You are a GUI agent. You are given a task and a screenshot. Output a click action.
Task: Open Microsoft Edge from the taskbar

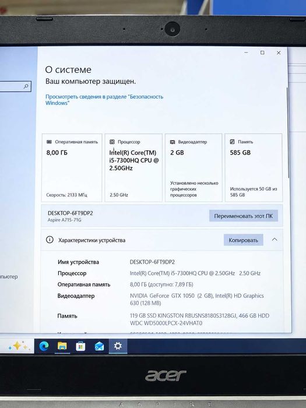(x=44, y=346)
